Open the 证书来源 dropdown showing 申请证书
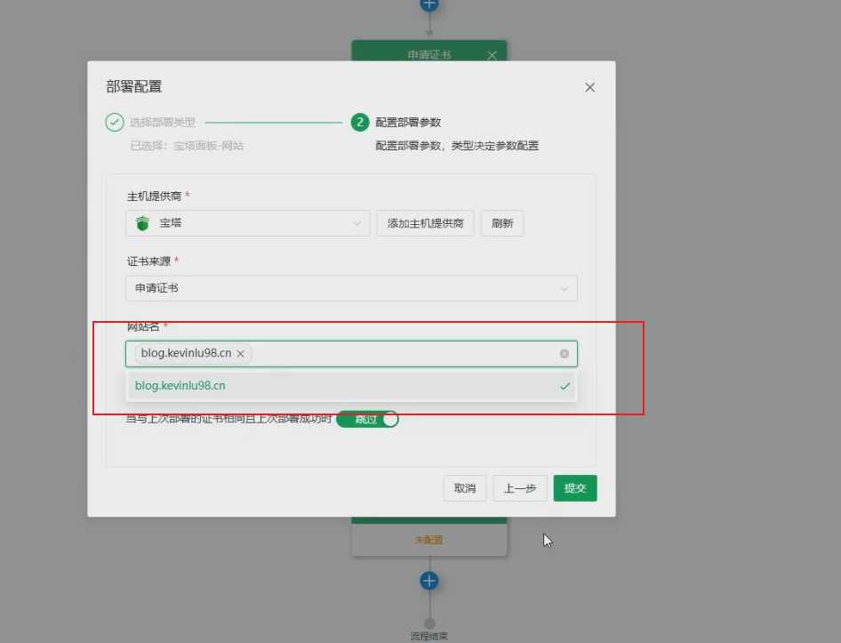 coord(351,288)
